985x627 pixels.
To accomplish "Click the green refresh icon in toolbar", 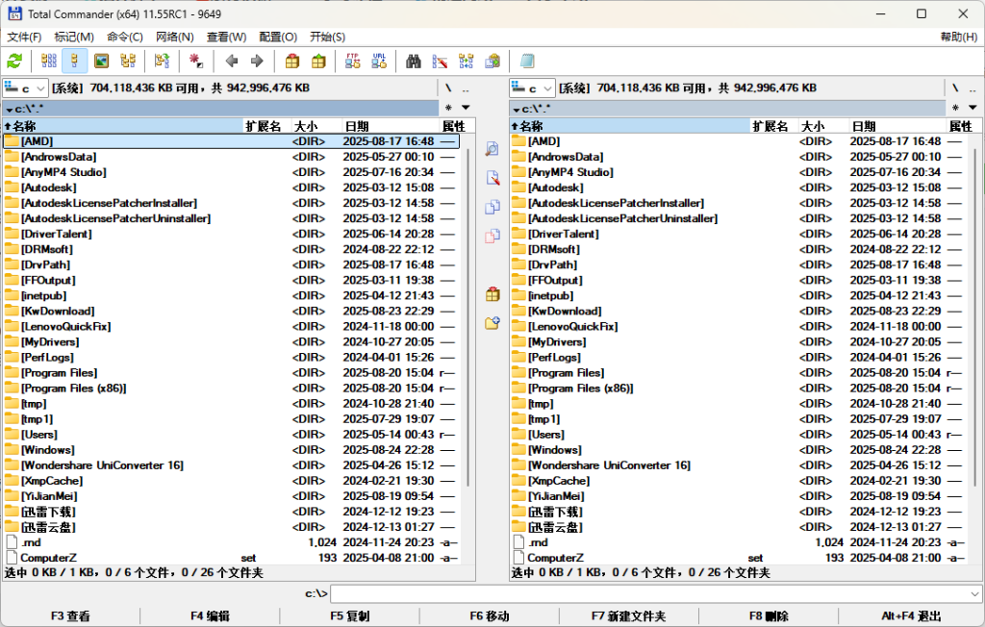I will coord(14,62).
